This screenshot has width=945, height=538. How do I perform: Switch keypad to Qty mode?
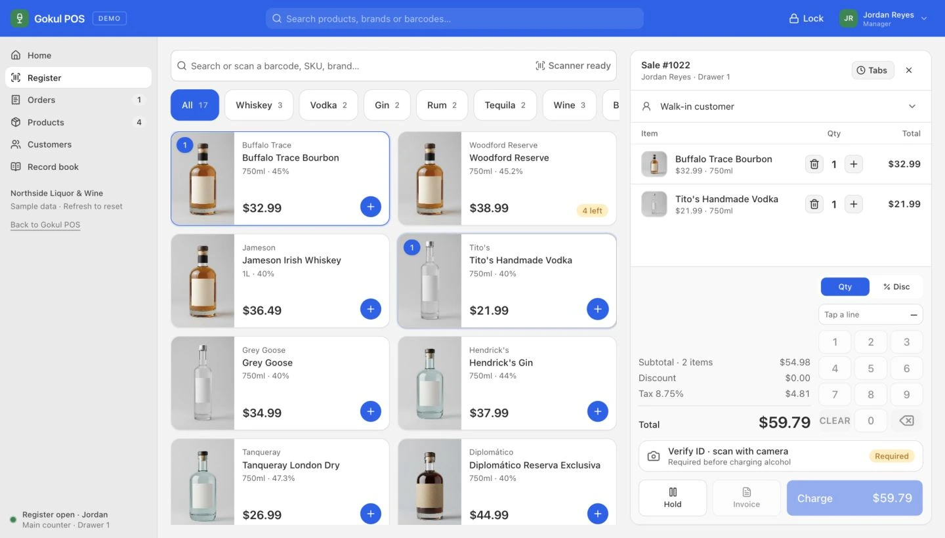pos(845,287)
